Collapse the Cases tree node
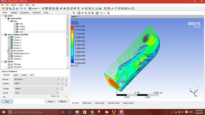Screen dimensions: 205x115 (2, 16)
